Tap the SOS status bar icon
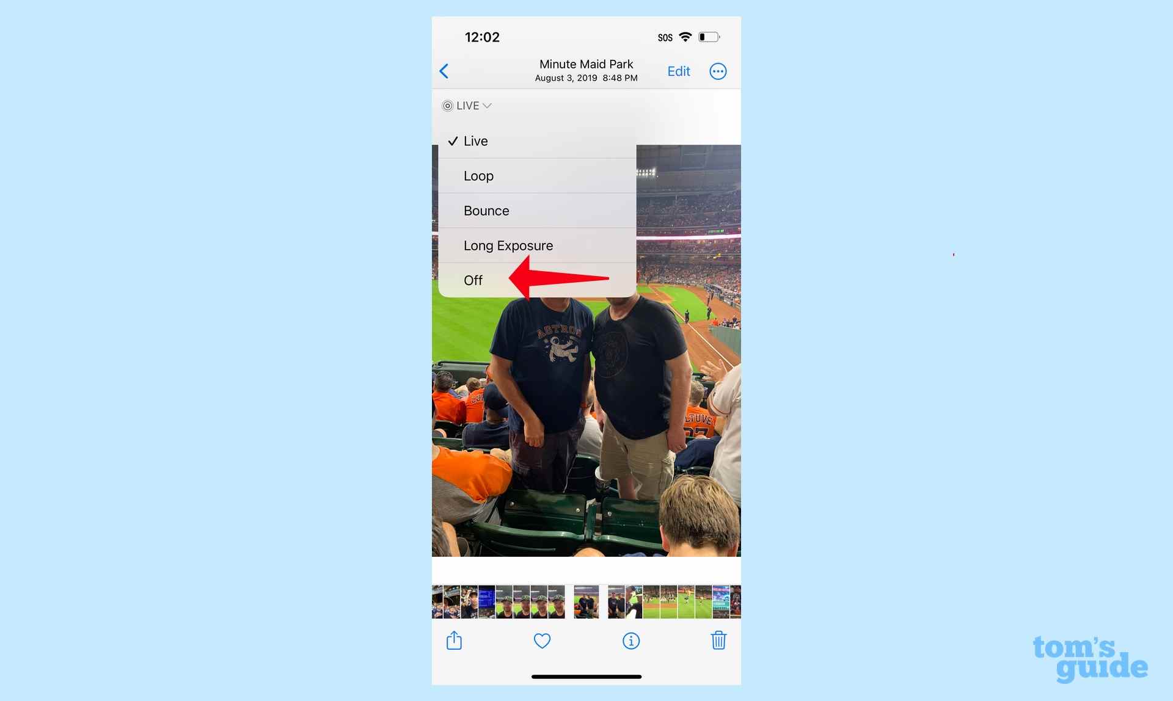Viewport: 1173px width, 701px height. click(x=662, y=37)
